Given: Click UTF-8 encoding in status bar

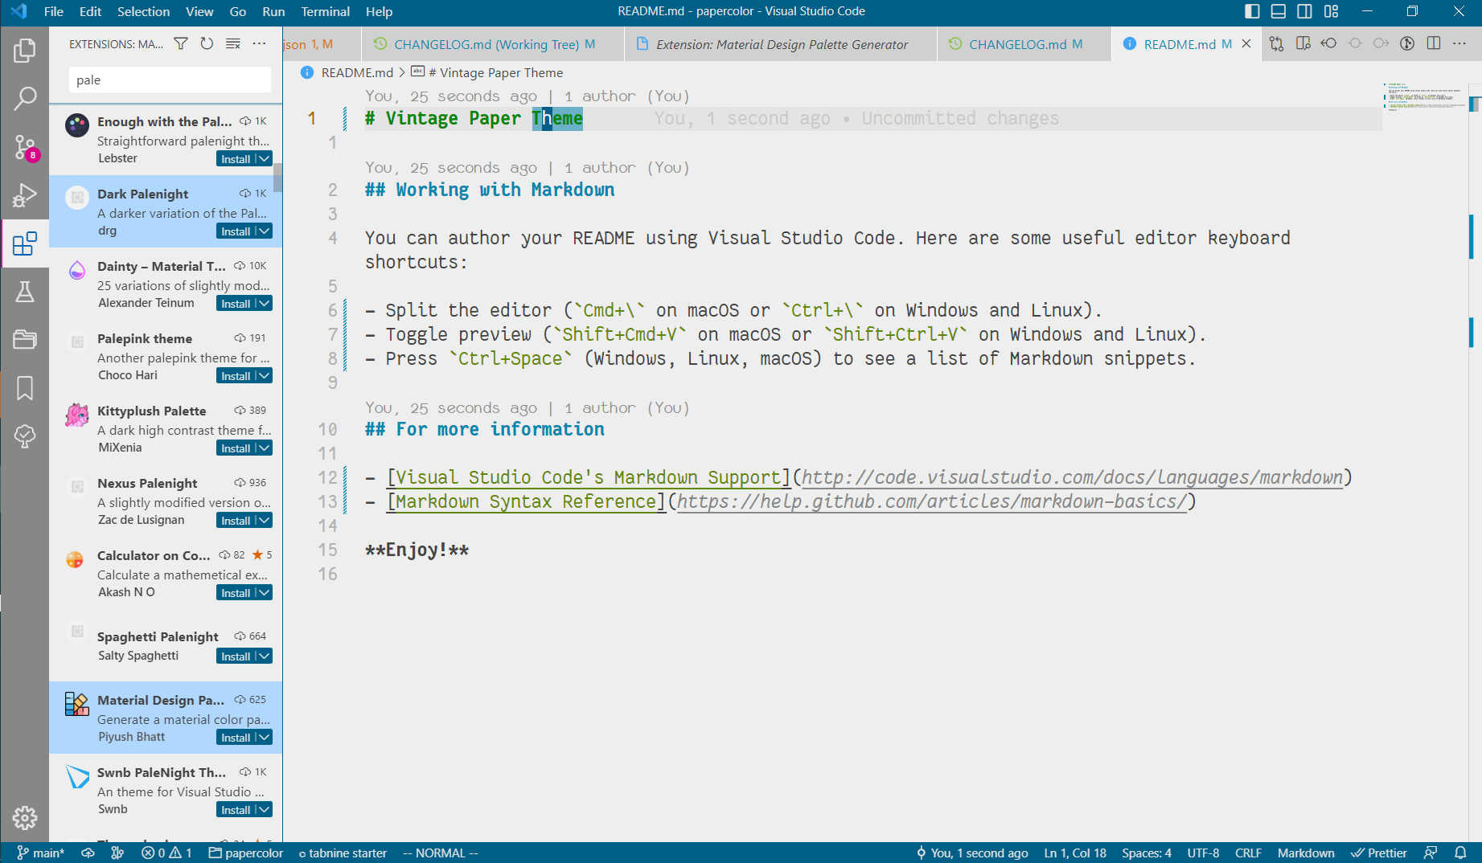Looking at the screenshot, I should point(1203,853).
